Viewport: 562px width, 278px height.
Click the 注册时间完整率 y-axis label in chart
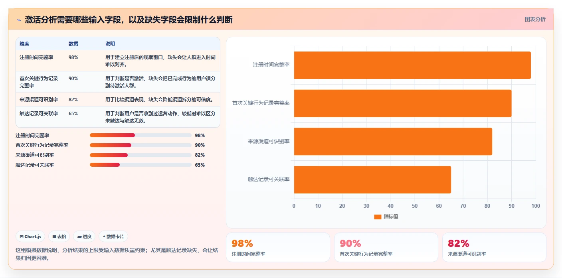tap(271, 65)
